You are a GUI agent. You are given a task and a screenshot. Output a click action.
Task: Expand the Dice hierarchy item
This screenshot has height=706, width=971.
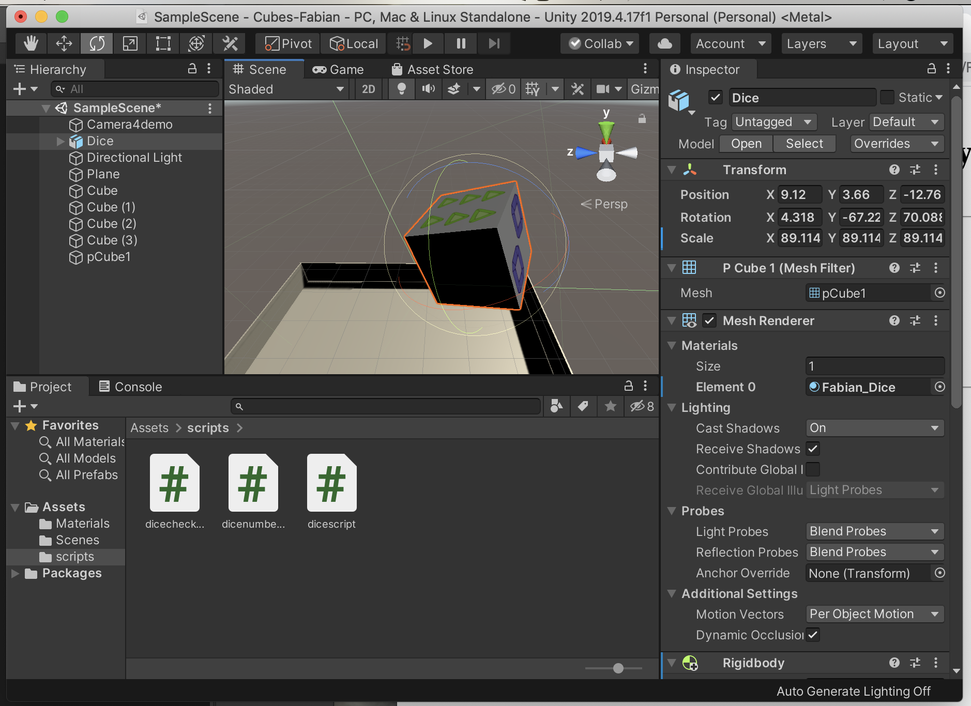pyautogui.click(x=60, y=141)
